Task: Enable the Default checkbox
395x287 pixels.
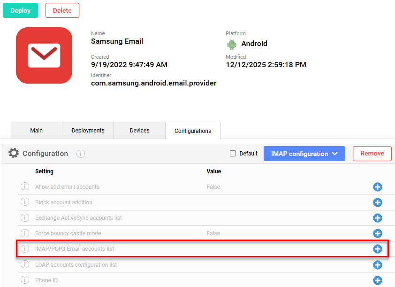Action: pyautogui.click(x=233, y=153)
